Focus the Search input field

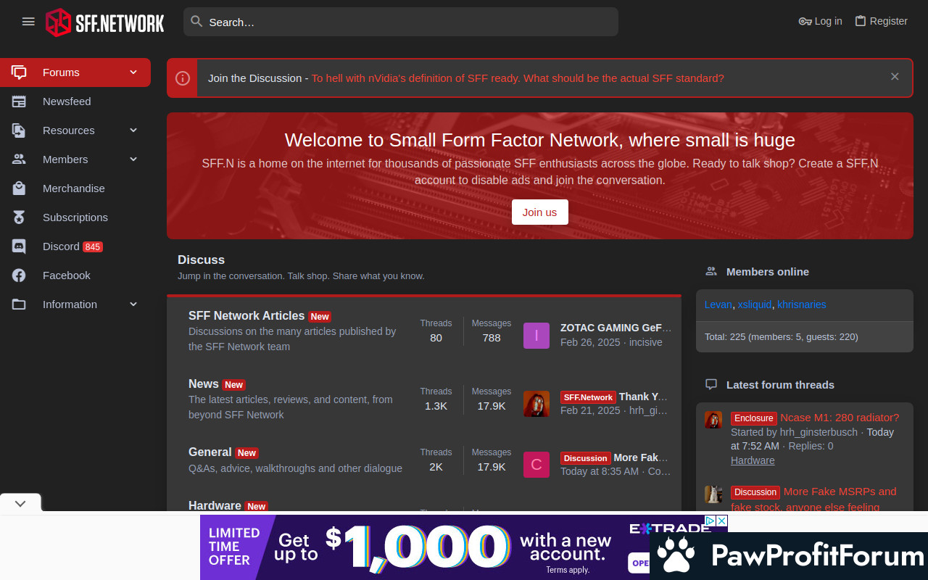401,22
